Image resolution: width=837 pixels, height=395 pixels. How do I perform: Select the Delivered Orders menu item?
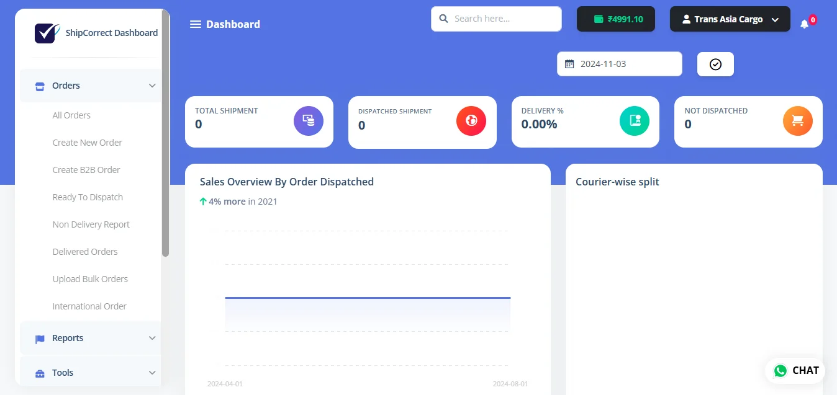[85, 251]
